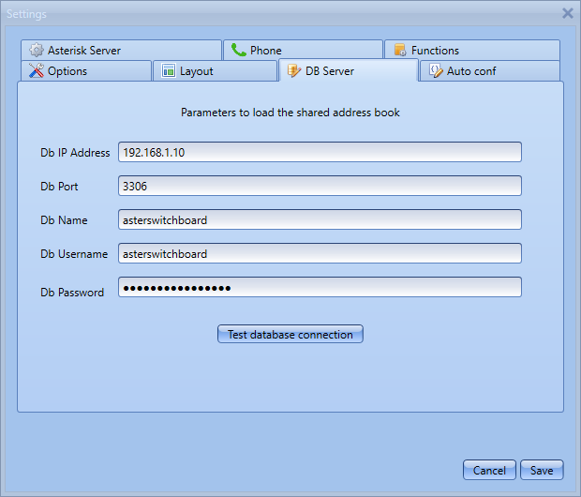Select the Options tab

point(86,70)
